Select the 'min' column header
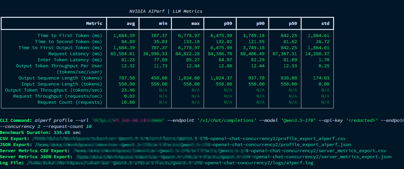404x169 pixels. point(163,23)
